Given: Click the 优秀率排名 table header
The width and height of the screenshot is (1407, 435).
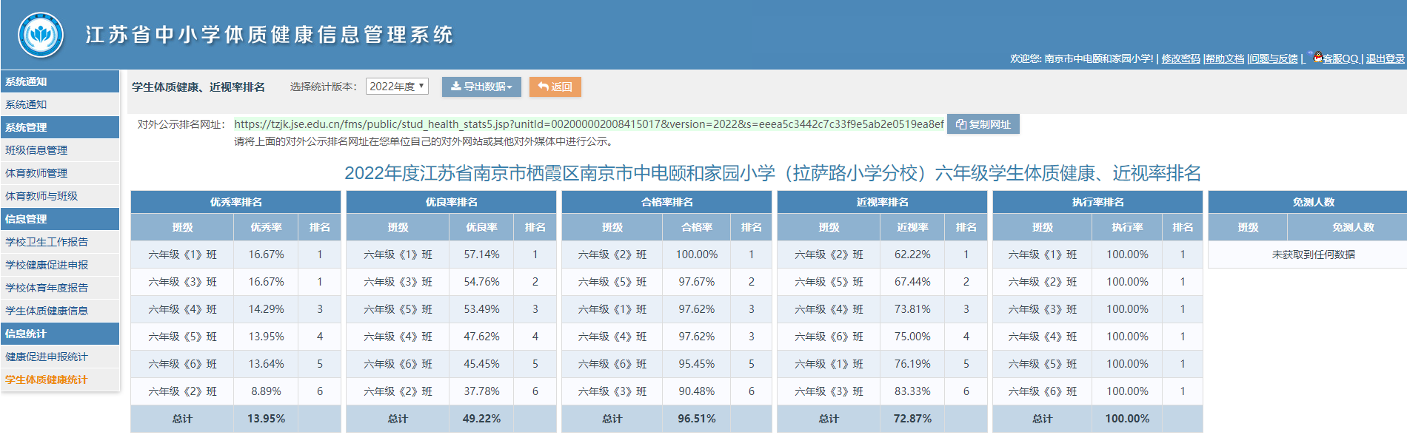Looking at the screenshot, I should (235, 202).
